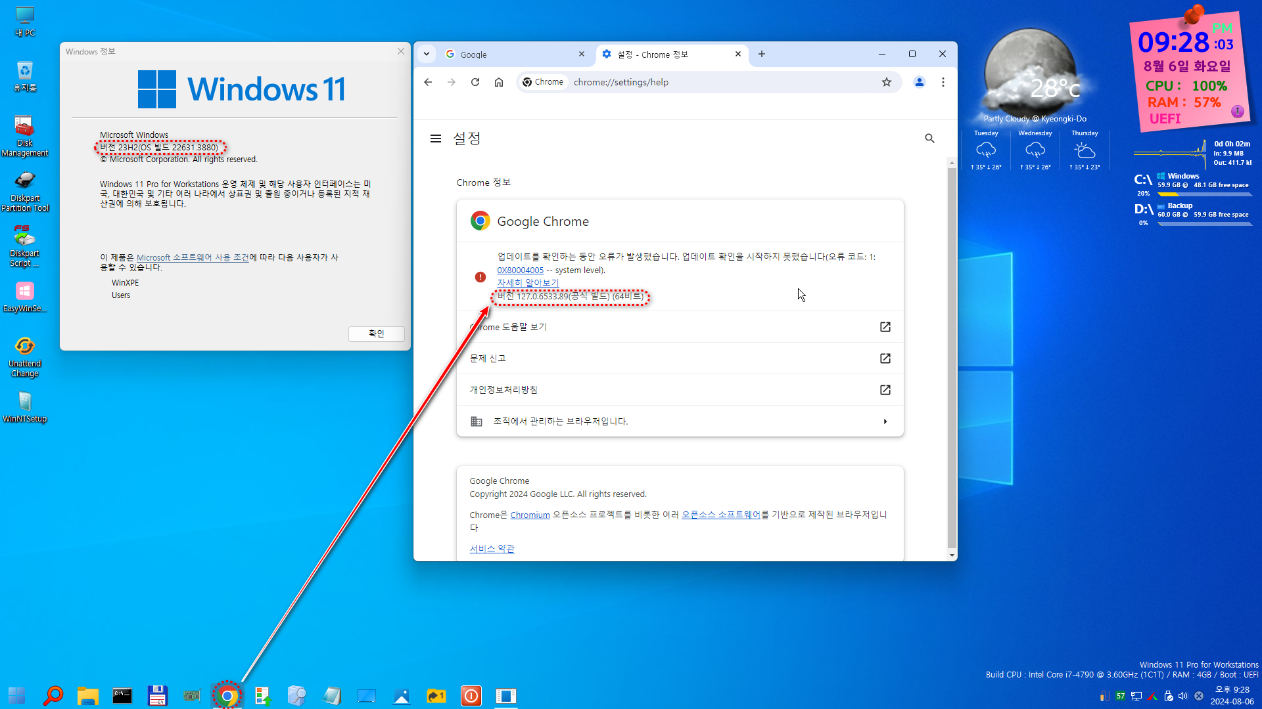Open the red magnifier search taskbar icon

[x=53, y=695]
